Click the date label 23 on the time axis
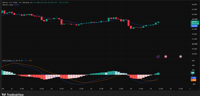The width and height of the screenshot is (200, 96). [32, 89]
